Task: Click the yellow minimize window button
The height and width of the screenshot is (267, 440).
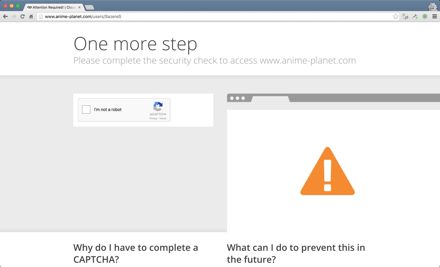Action: click(x=12, y=6)
